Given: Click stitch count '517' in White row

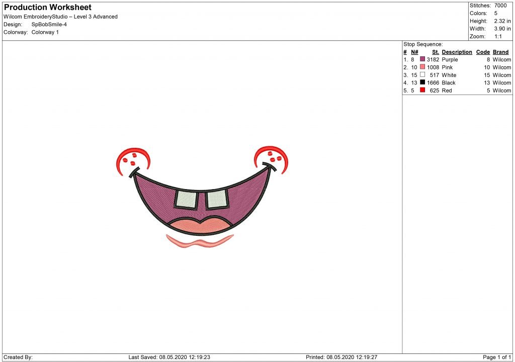Looking at the screenshot, I should pos(434,75).
